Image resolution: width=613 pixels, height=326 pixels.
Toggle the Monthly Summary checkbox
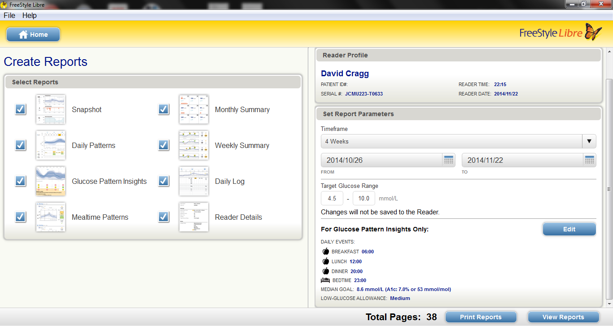[163, 109]
